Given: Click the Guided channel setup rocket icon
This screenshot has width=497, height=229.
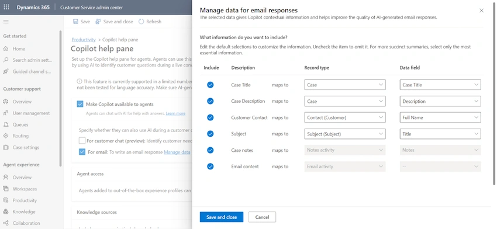Looking at the screenshot, I should click(6, 72).
